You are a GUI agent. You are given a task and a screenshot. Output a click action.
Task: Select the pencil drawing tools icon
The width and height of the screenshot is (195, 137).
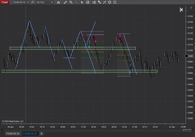(65, 2)
